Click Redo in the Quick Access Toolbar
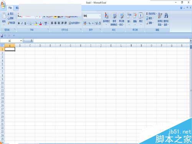Viewport: 192px width, 144px height. tap(9, 36)
